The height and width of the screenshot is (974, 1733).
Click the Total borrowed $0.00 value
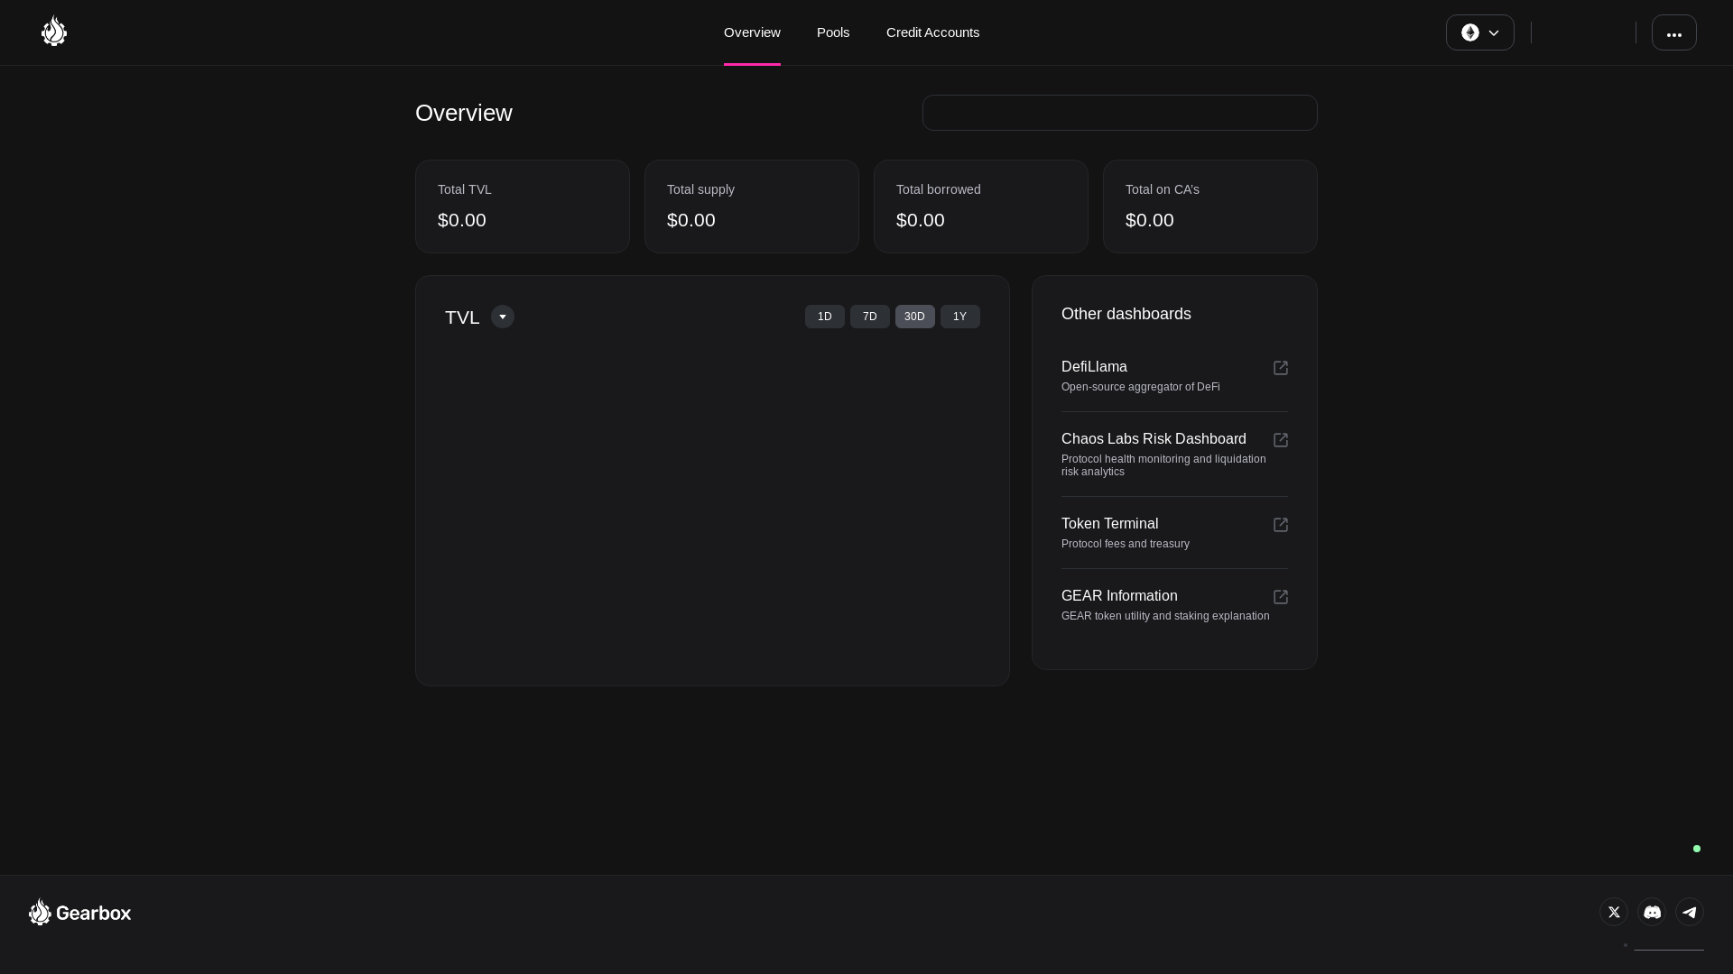coord(921,220)
